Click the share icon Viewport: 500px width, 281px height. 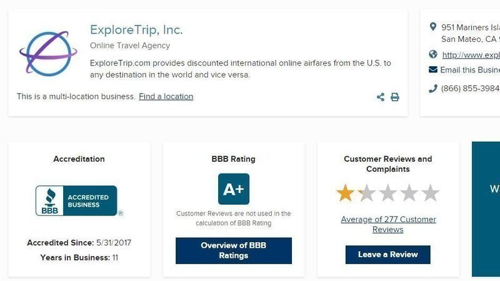tap(381, 97)
